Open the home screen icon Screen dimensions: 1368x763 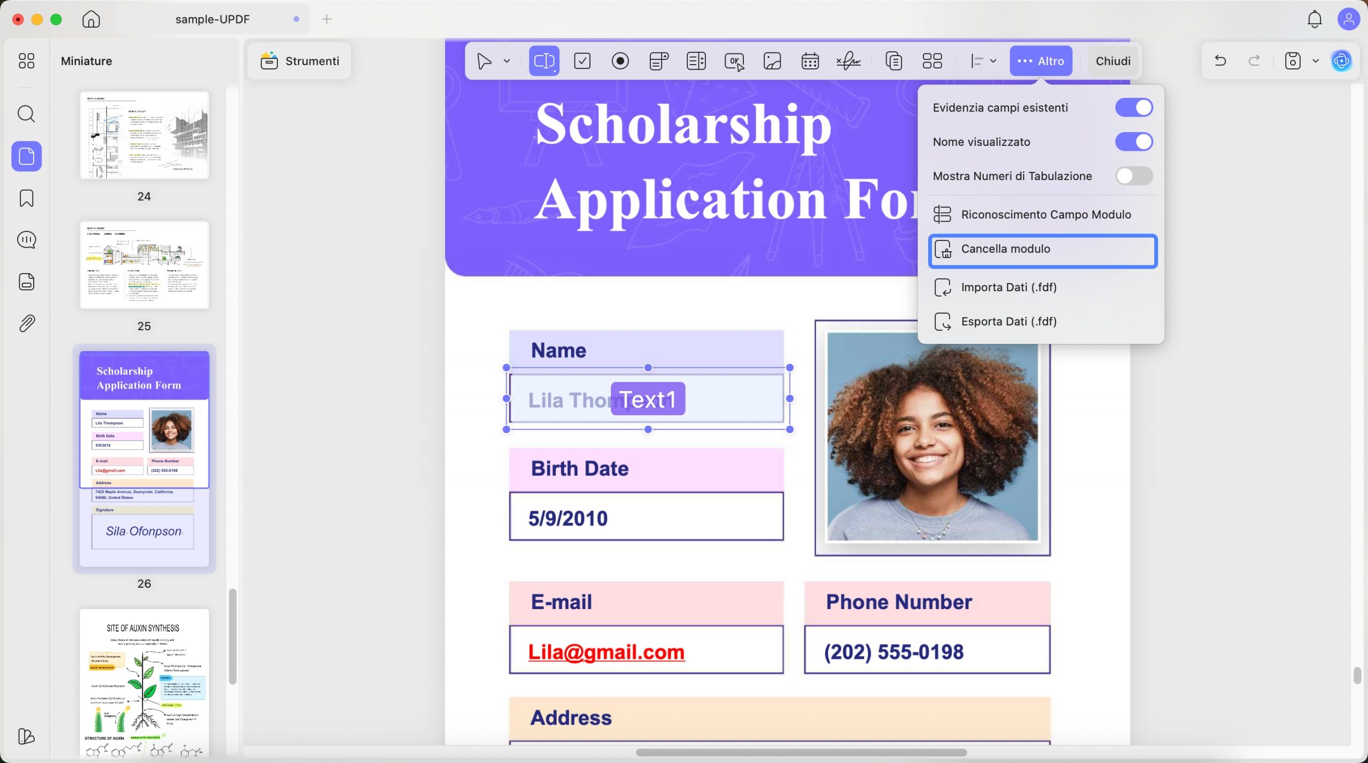tap(91, 19)
